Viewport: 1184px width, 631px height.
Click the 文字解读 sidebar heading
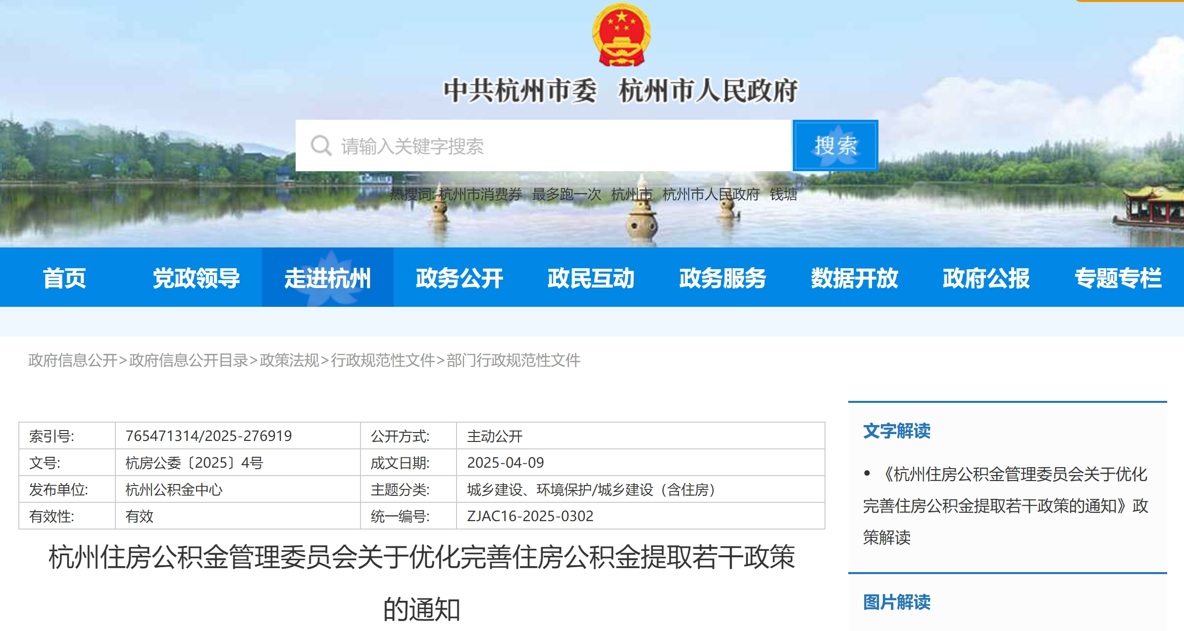coord(896,431)
